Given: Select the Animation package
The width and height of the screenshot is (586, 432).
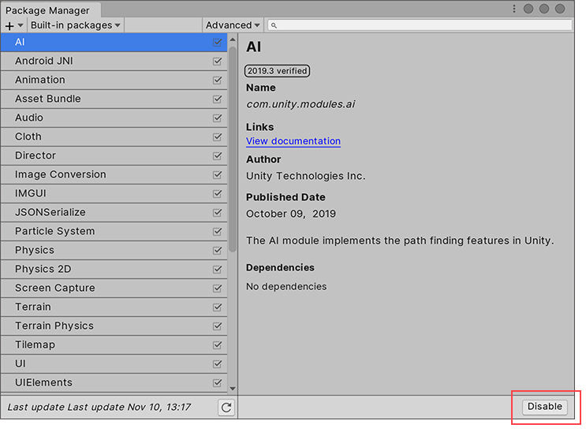Looking at the screenshot, I should pyautogui.click(x=114, y=80).
